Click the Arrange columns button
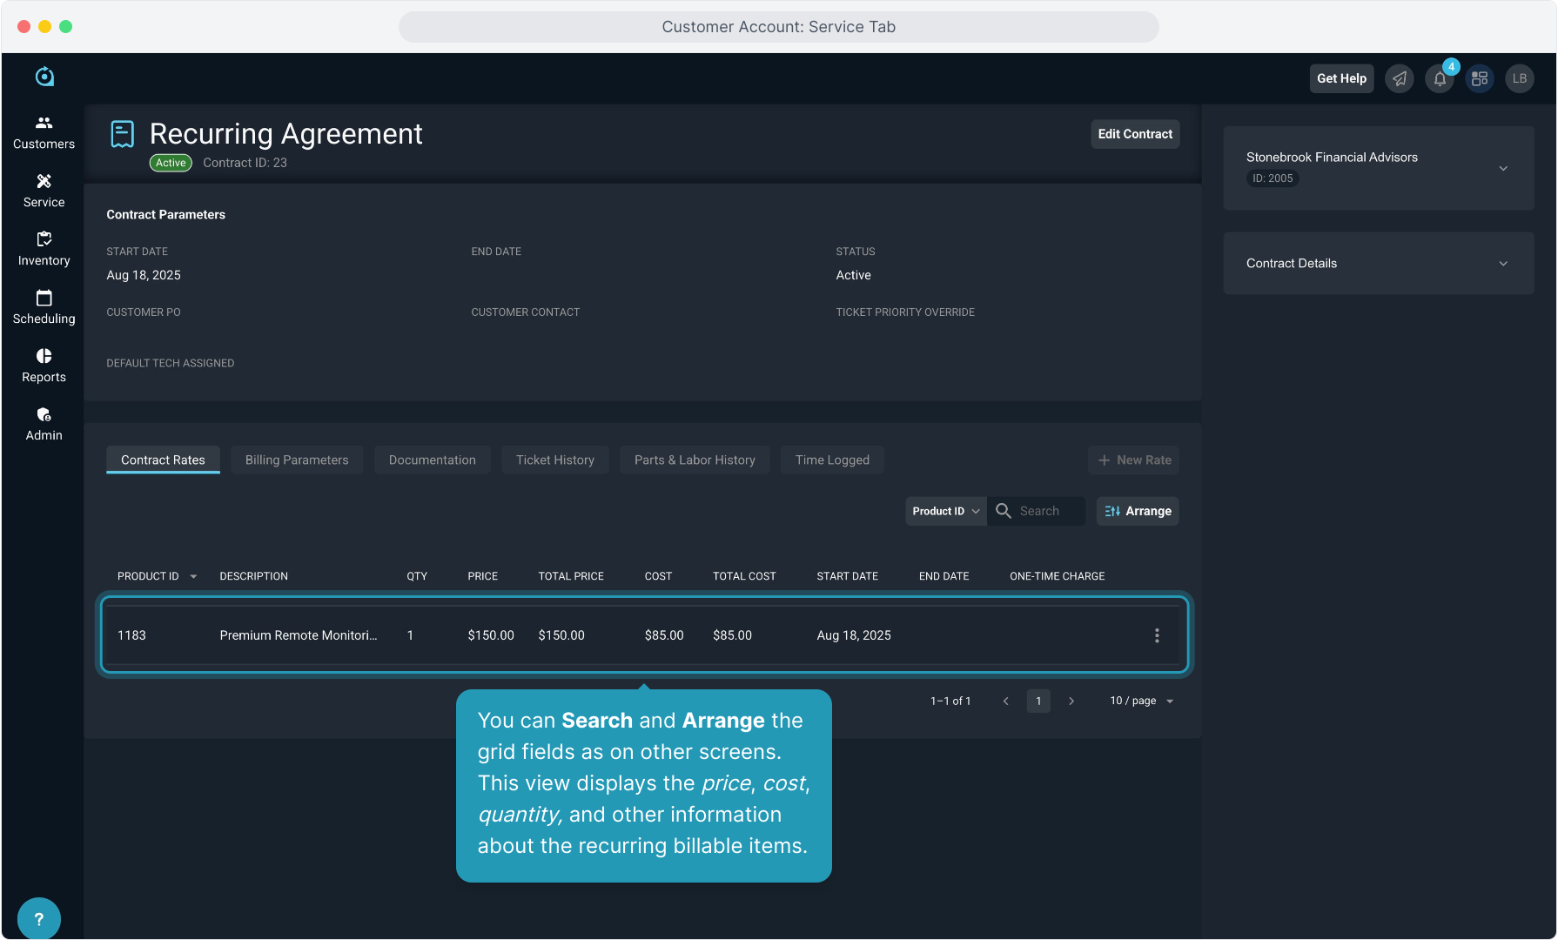This screenshot has height=940, width=1558. click(1138, 511)
